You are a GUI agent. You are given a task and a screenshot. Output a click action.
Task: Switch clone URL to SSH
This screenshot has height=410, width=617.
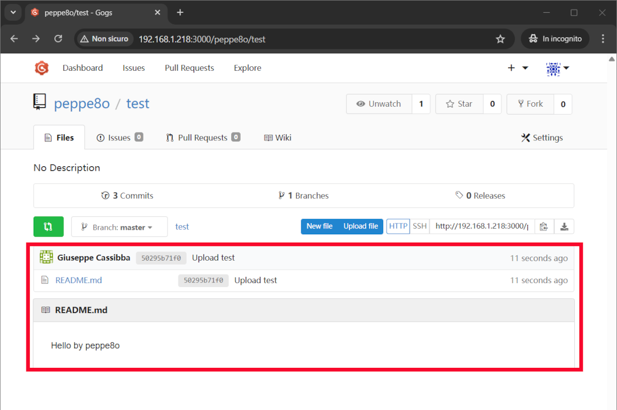pyautogui.click(x=419, y=226)
